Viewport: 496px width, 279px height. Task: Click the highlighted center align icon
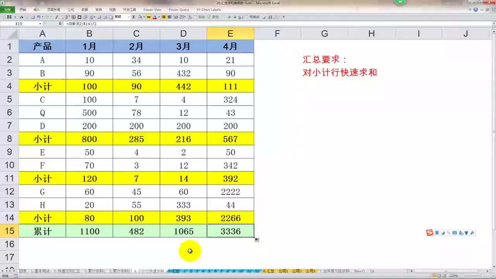click(164, 17)
